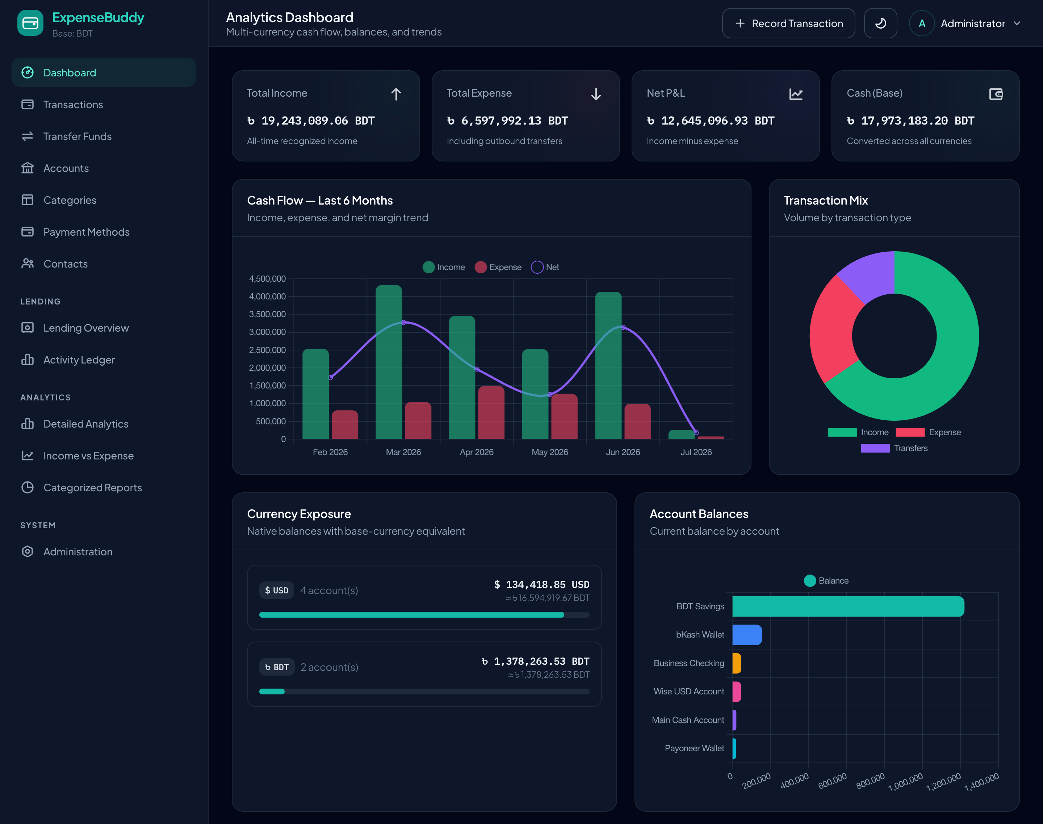
Task: Click the Total Expense down-arrow icon
Action: 596,94
